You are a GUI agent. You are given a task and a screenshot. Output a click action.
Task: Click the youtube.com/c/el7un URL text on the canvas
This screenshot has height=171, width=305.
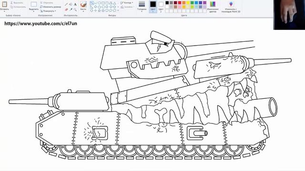point(41,24)
